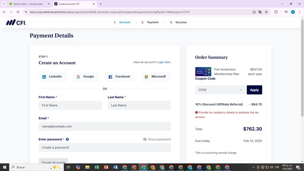304x171 pixels.
Task: Open the browser extensions puzzle icon
Action: click(276, 12)
